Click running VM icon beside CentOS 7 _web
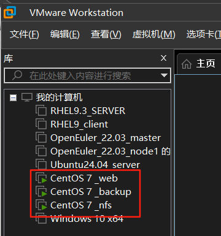The image size is (221, 236). tap(42, 178)
